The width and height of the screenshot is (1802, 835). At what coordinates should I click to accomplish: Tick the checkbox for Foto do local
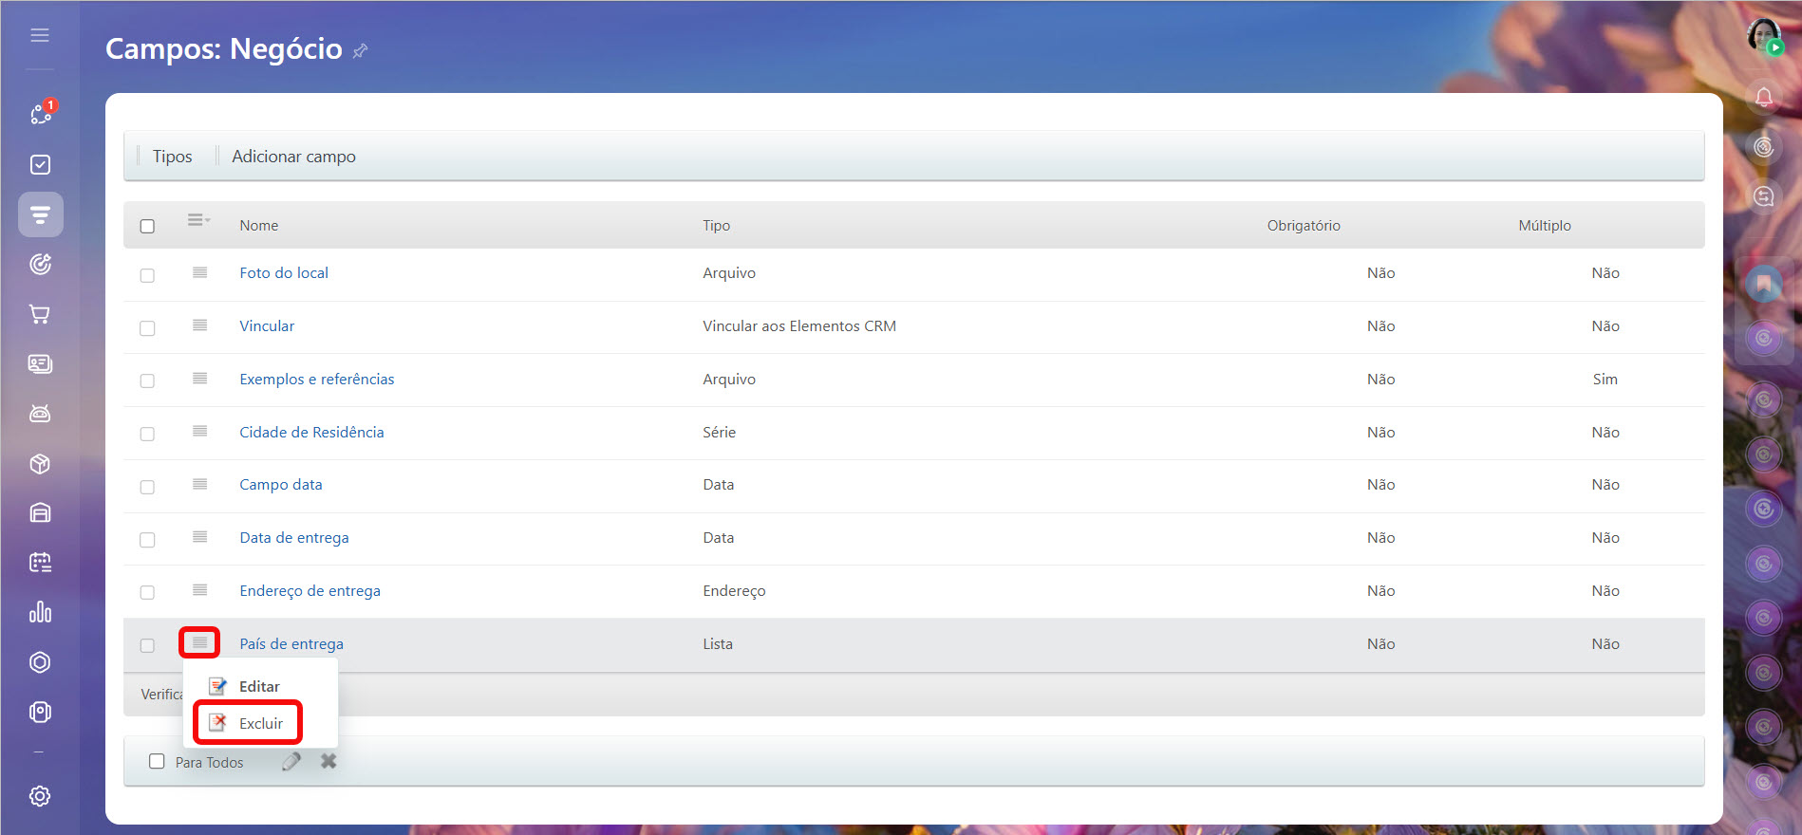(x=147, y=275)
